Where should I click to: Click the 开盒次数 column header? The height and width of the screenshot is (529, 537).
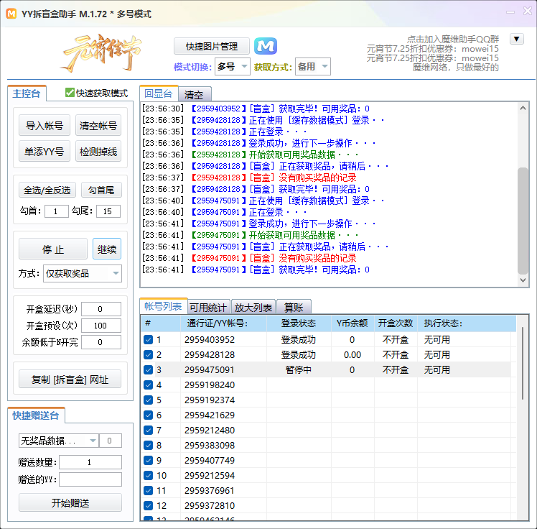pos(396,323)
